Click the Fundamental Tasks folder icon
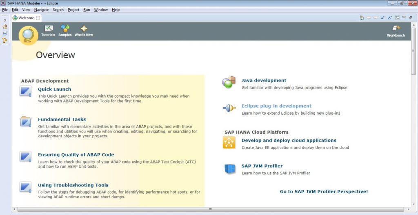The image size is (418, 215). click(x=26, y=122)
